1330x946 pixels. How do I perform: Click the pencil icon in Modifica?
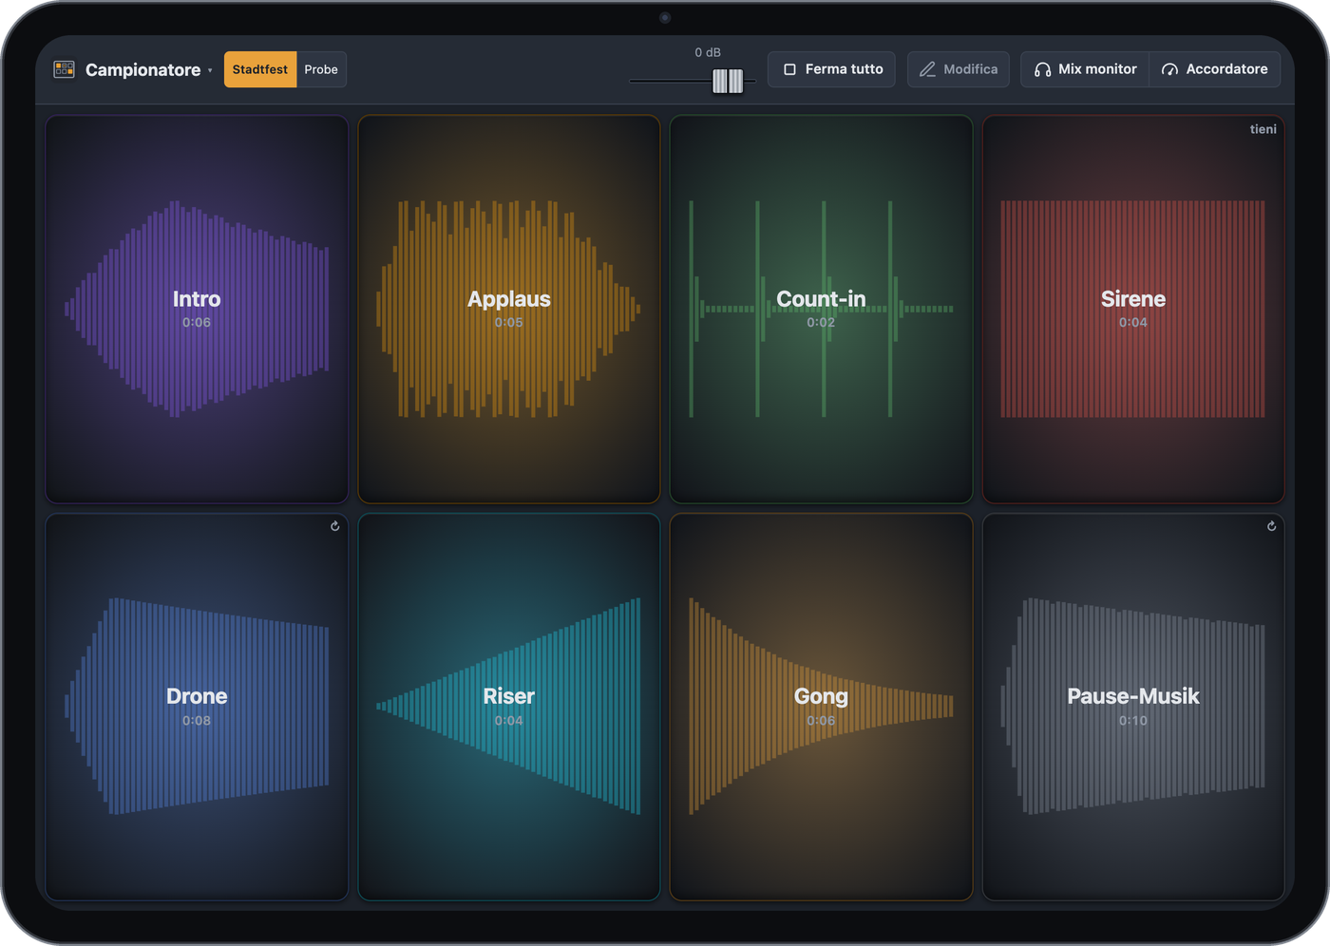[927, 69]
